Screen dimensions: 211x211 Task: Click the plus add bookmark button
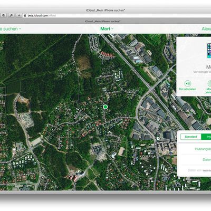pos(18,15)
